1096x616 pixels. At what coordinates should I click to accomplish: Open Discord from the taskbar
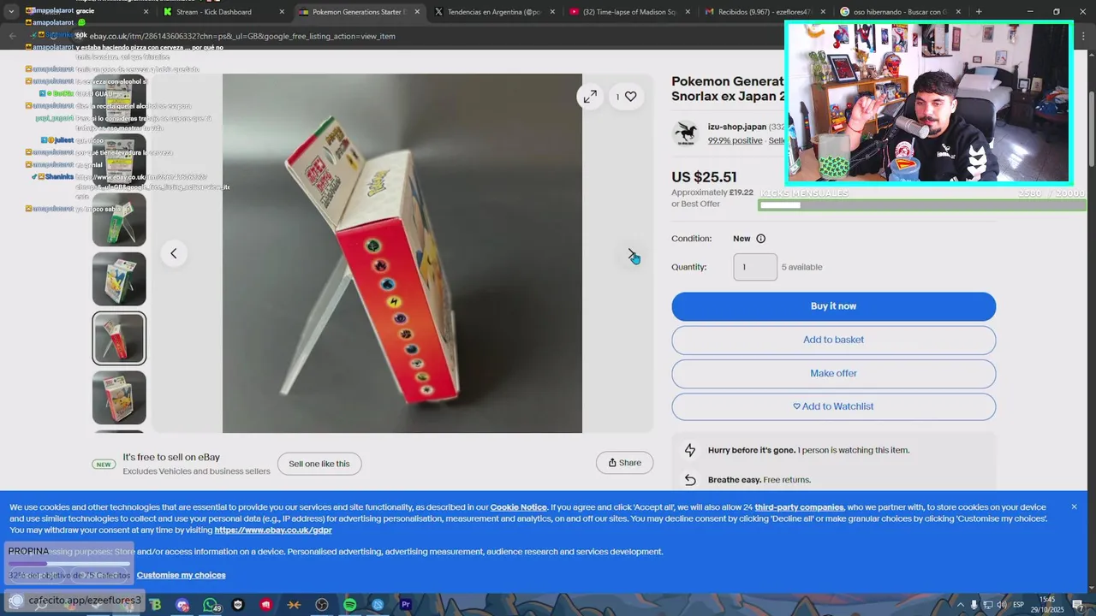(x=182, y=605)
